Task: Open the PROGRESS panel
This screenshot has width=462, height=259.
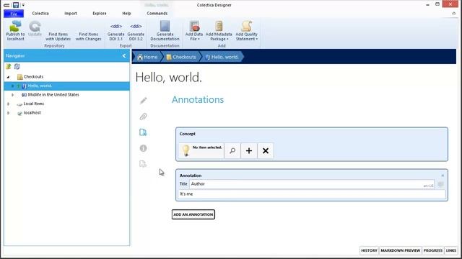Action: click(433, 250)
